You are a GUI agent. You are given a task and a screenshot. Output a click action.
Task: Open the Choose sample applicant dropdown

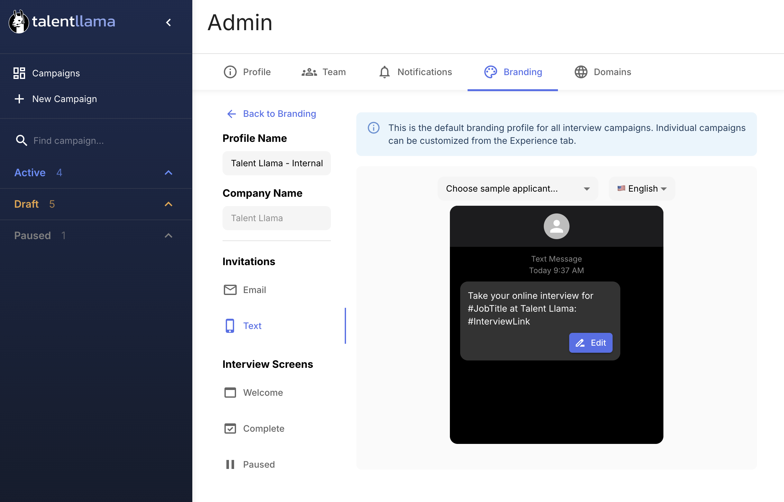[x=517, y=189]
